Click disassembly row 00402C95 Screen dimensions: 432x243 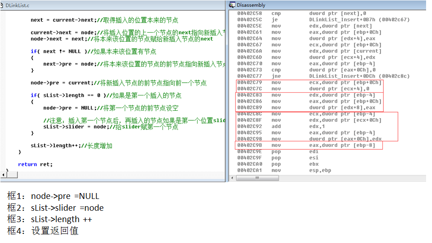click(x=306, y=133)
